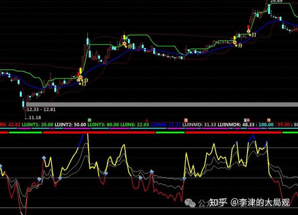Select the LIJINT1: 20.00 indicator label
This screenshot has width=298, height=215.
coord(37,125)
